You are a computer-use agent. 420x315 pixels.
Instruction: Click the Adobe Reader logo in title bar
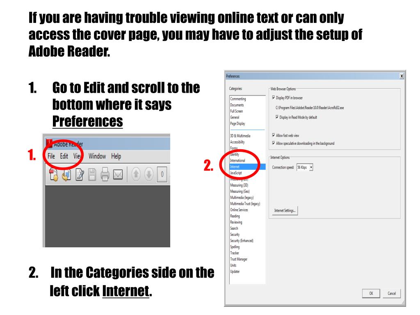pyautogui.click(x=49, y=143)
